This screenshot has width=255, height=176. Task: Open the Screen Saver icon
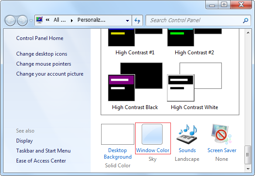221,134
